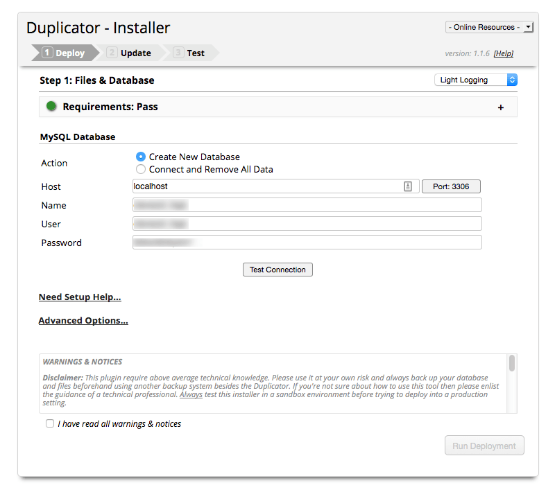Click the Run Deployment button
The height and width of the screenshot is (492, 555).
484,446
